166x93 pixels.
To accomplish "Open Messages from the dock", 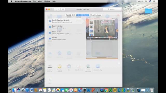I will point(62,90).
